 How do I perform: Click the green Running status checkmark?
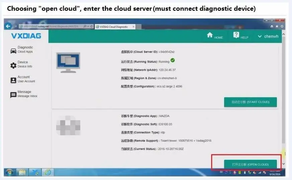coord(173,60)
